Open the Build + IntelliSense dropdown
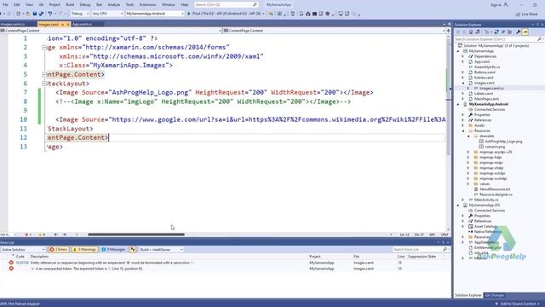This screenshot has width=545, height=307. [161, 250]
